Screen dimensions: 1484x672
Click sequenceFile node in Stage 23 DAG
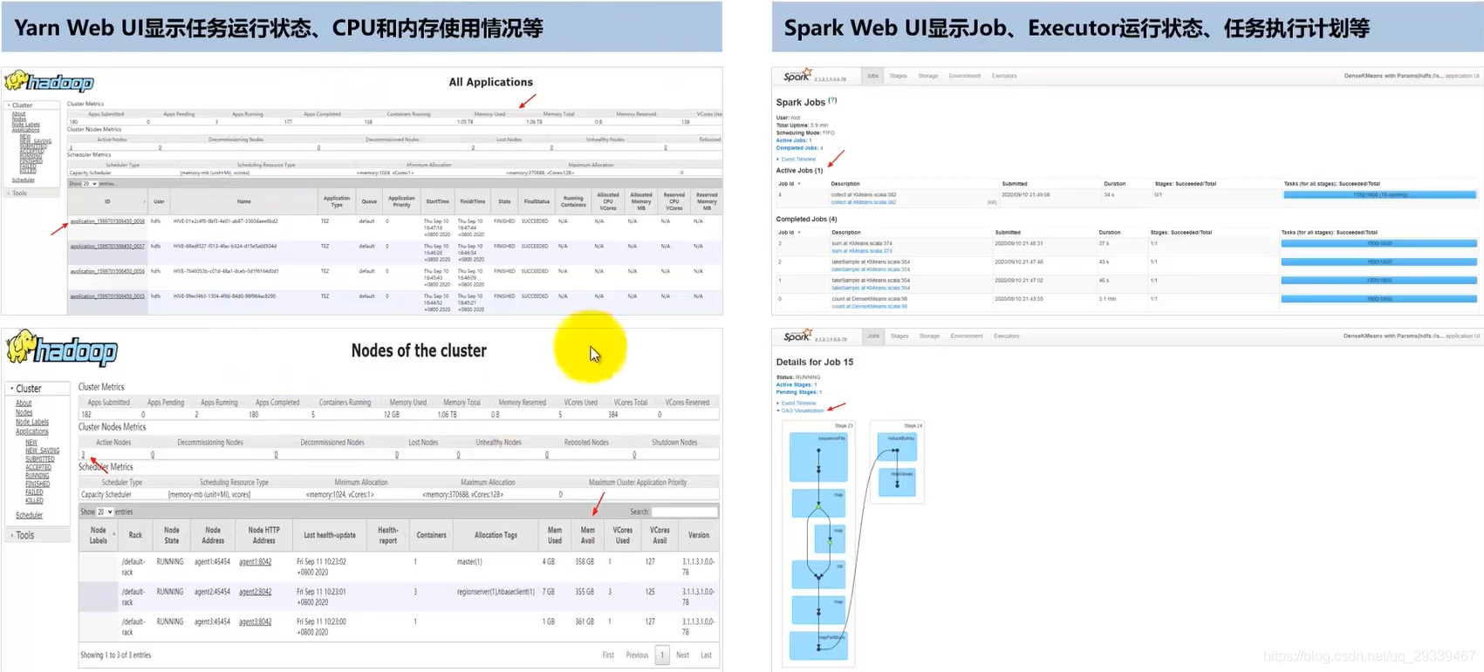tap(818, 458)
